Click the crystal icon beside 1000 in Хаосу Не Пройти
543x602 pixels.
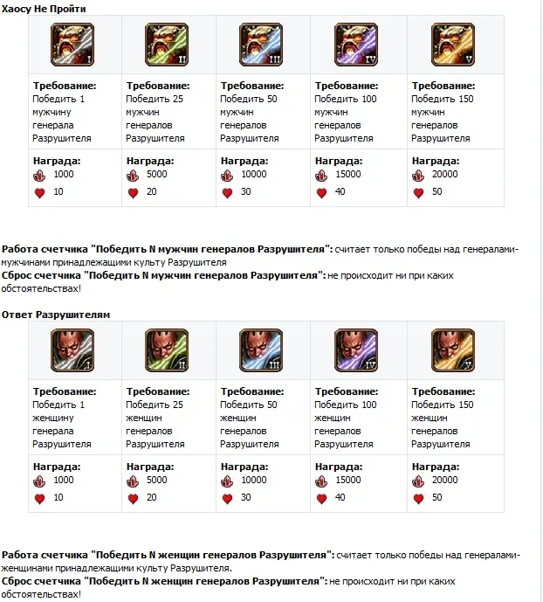pyautogui.click(x=38, y=176)
